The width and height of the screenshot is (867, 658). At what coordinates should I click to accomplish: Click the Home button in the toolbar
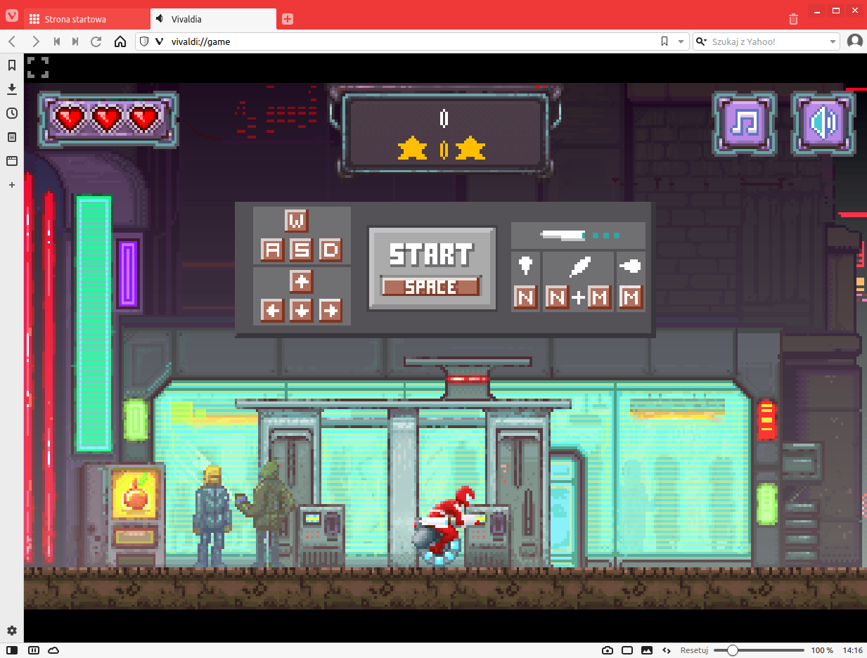pyautogui.click(x=120, y=41)
